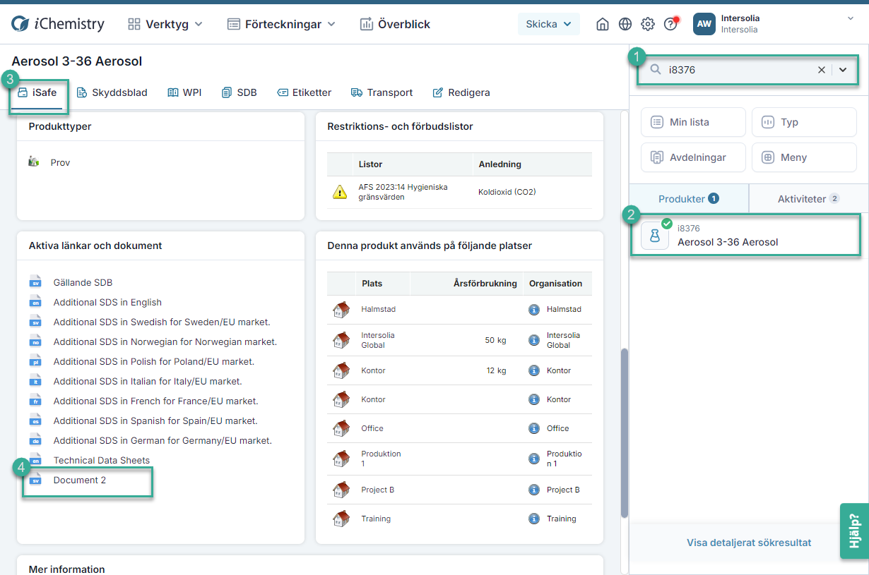Expand the Intersolia account chevron
The image size is (869, 575).
pos(851,18)
